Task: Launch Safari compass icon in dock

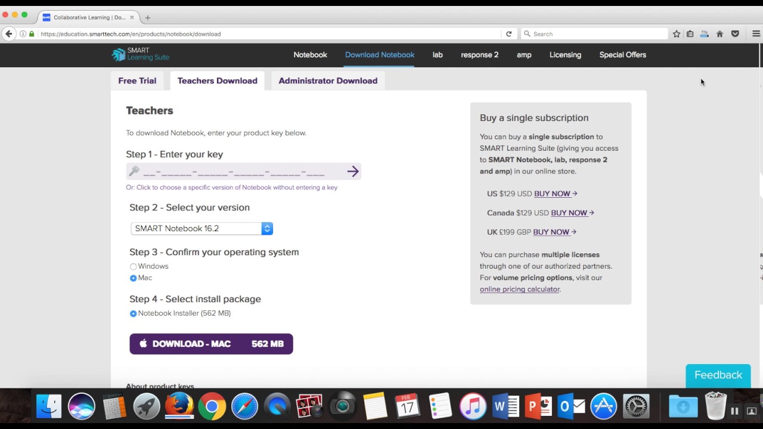Action: click(x=244, y=407)
